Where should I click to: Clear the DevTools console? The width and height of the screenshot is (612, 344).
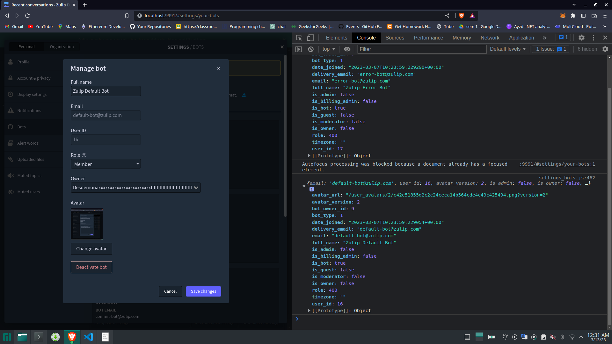tap(311, 49)
